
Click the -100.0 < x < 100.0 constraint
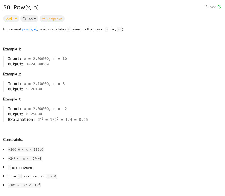(26, 149)
